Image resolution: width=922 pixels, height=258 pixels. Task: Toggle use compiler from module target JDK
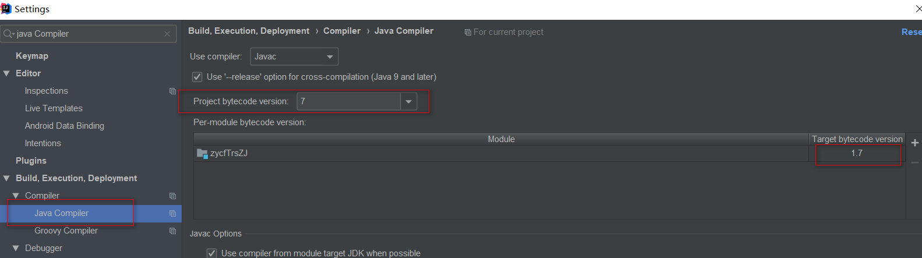coord(212,253)
